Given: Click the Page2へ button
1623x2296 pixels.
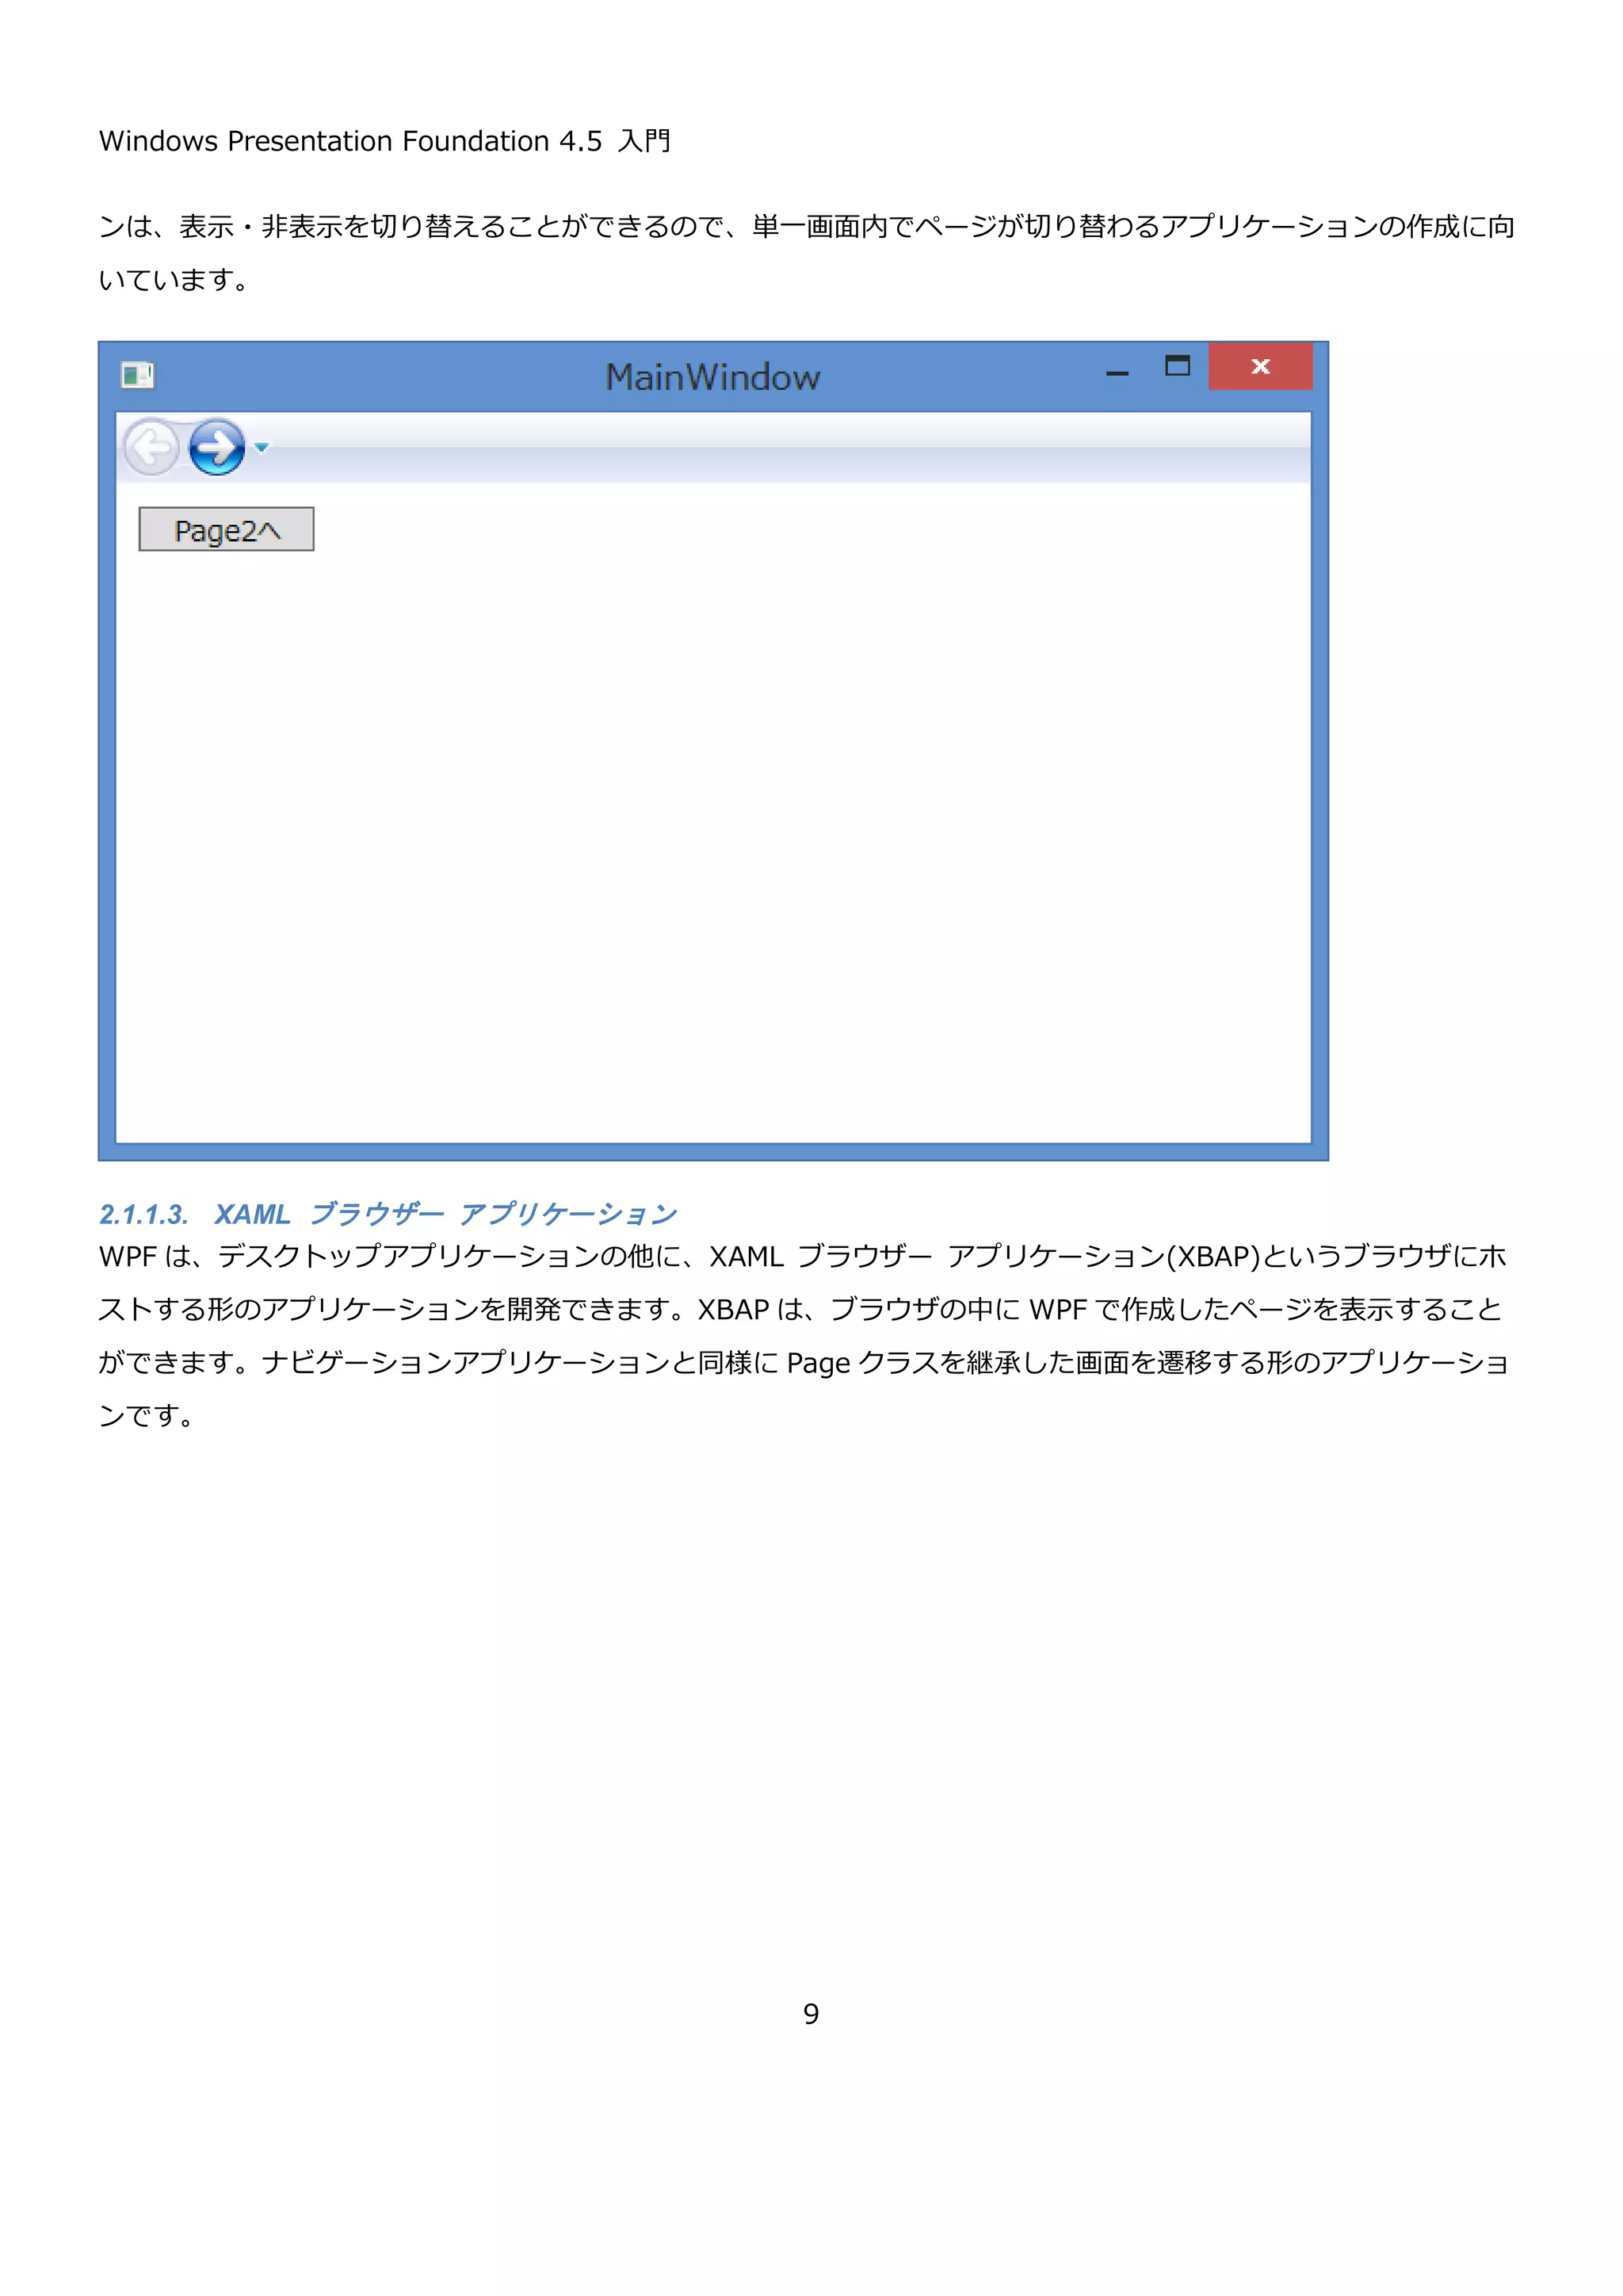Looking at the screenshot, I should point(226,529).
